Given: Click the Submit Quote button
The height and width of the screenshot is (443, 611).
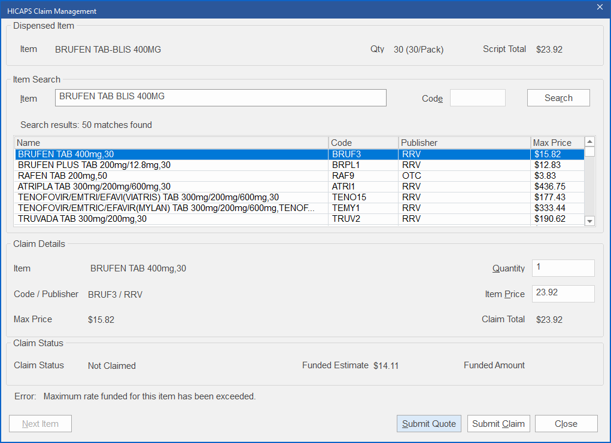Looking at the screenshot, I should [x=428, y=424].
